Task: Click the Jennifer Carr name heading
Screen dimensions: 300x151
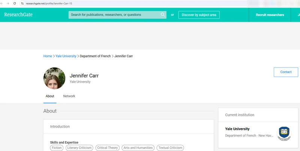Action: (84, 76)
